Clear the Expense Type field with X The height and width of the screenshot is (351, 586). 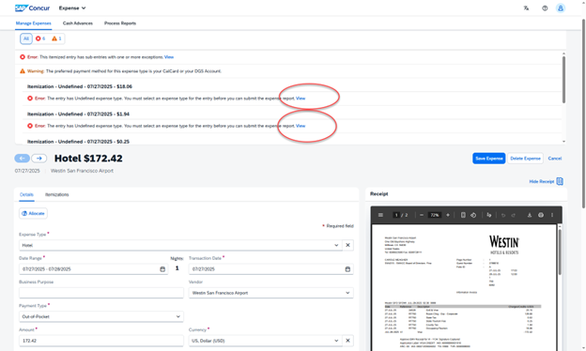(x=347, y=245)
